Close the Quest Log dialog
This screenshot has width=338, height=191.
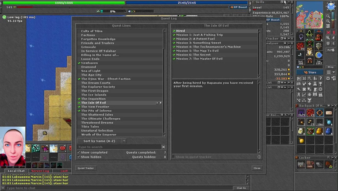pos(257,168)
